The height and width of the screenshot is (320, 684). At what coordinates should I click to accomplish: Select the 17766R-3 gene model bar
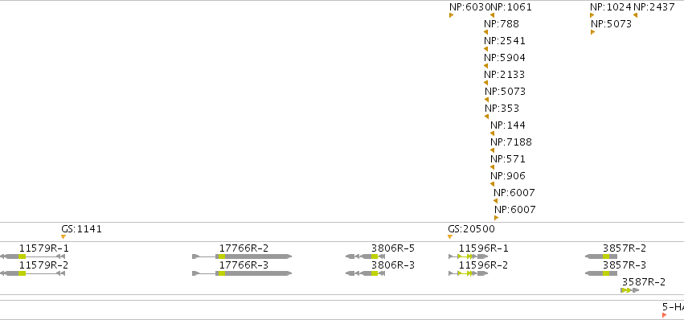[242, 273]
